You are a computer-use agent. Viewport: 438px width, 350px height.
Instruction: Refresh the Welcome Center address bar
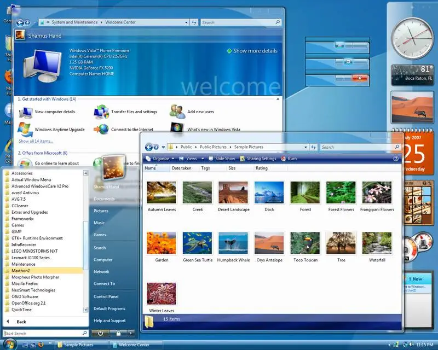(x=194, y=22)
